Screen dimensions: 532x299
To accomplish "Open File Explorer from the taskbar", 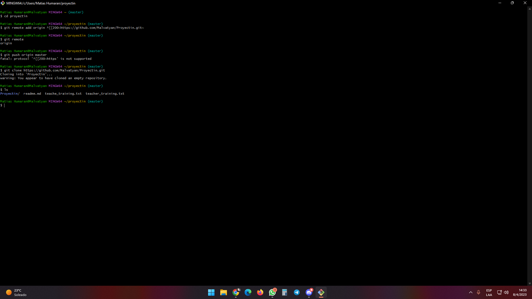I will [223, 292].
